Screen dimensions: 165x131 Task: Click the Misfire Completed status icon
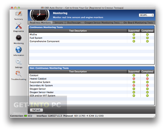pos(147,34)
